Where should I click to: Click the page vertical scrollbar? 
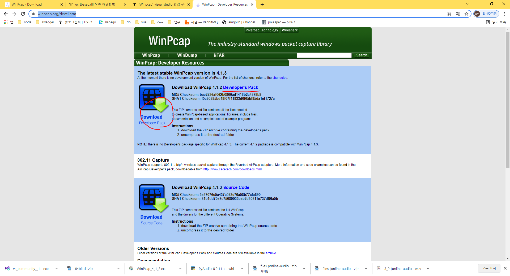coord(508,100)
